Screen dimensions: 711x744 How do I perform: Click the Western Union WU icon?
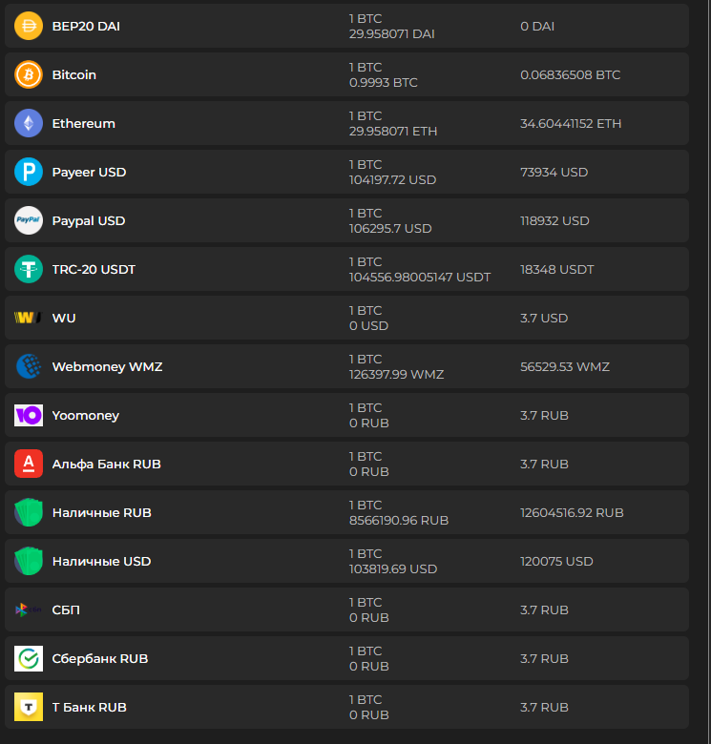click(29, 318)
